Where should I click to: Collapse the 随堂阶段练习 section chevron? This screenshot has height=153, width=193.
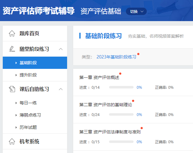(x=61, y=49)
